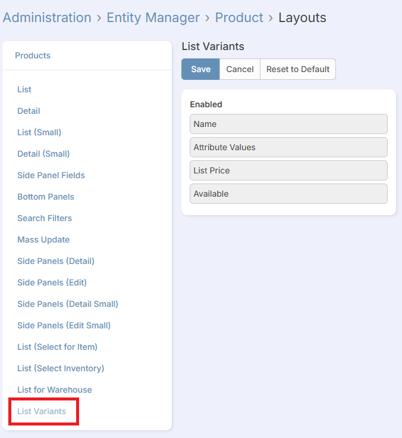Image resolution: width=402 pixels, height=438 pixels.
Task: Open Bottom Panels layout
Action: [x=46, y=197]
